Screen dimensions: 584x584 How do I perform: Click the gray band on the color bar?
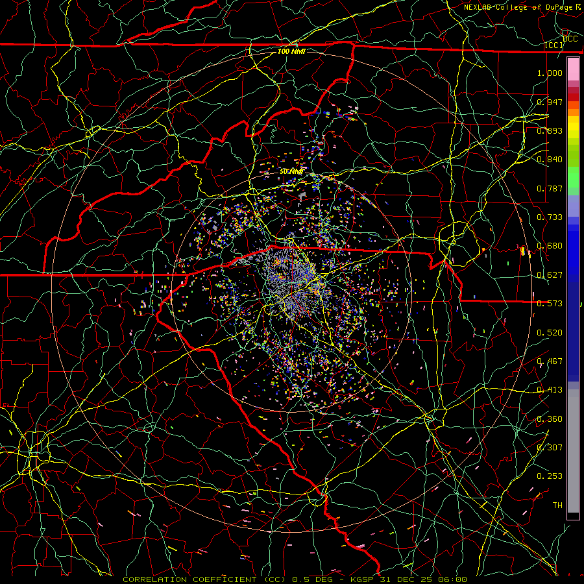(x=573, y=451)
